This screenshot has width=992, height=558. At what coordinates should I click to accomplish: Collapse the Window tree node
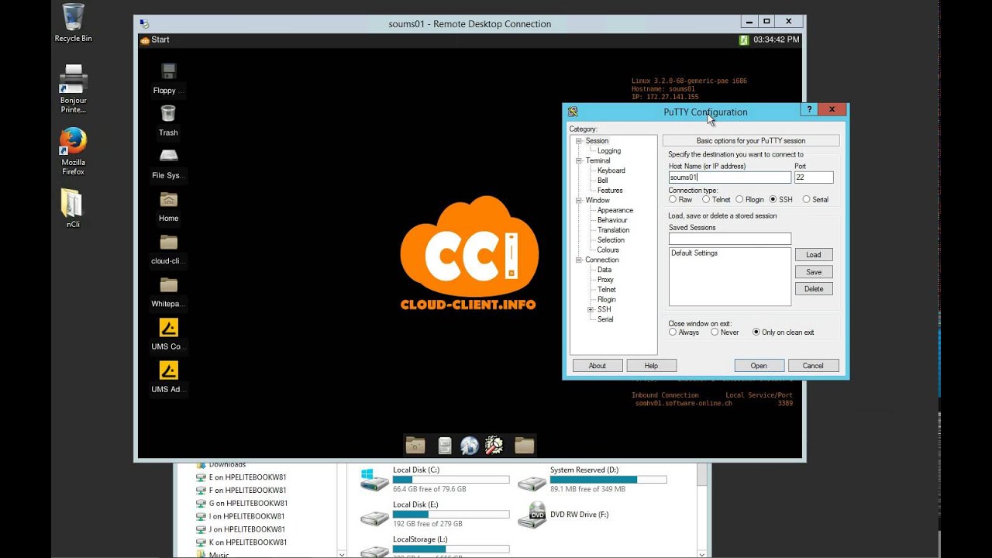pyautogui.click(x=578, y=200)
